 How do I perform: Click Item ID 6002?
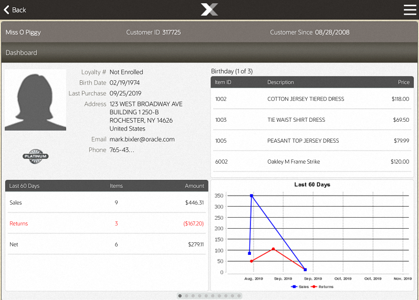(221, 162)
